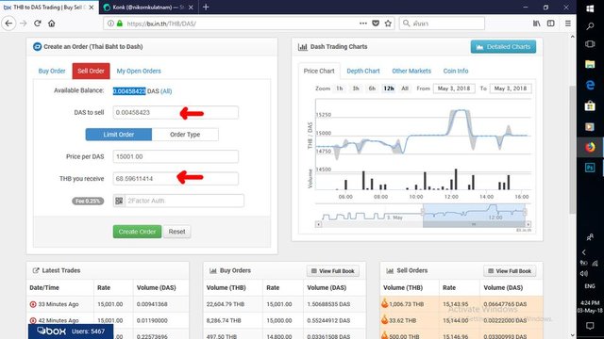
Task: Reload the page with the refresh icon
Action: coord(38,24)
